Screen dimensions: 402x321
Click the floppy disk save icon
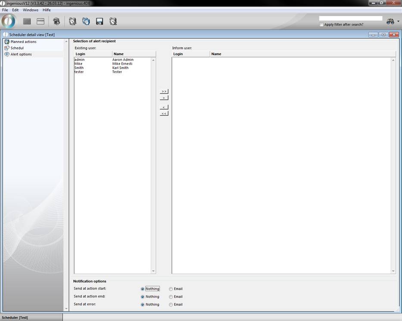coord(100,21)
